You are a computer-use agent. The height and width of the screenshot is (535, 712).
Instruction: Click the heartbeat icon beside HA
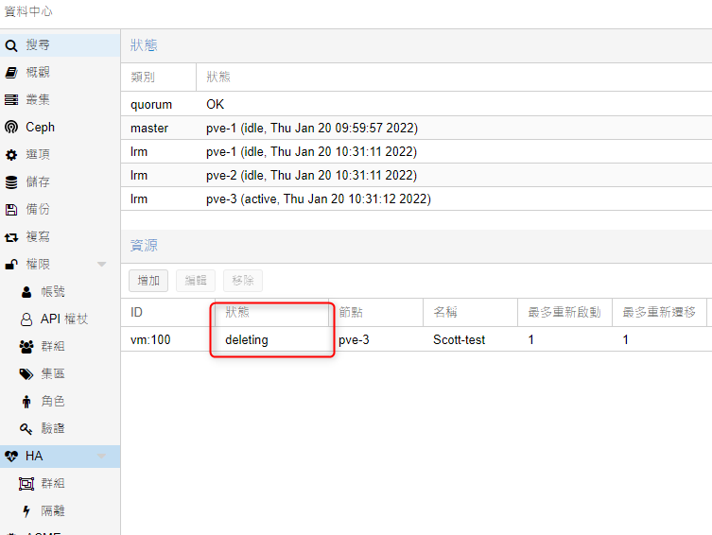pos(11,456)
